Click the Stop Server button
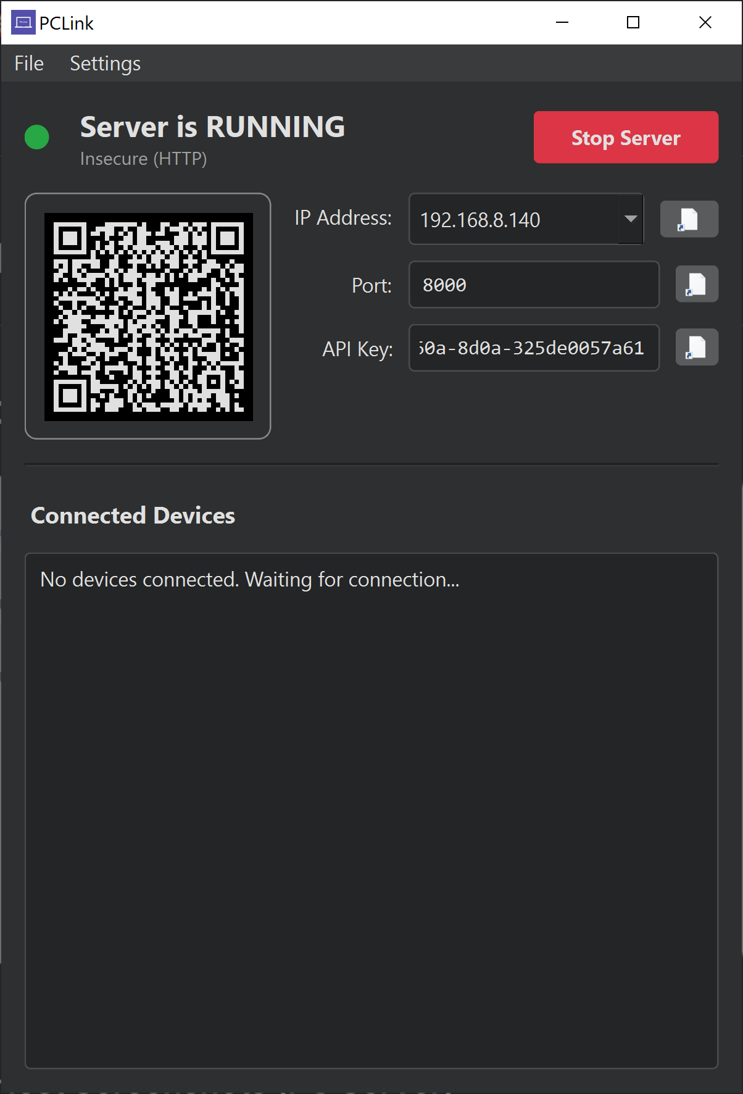743x1094 pixels. tap(626, 137)
